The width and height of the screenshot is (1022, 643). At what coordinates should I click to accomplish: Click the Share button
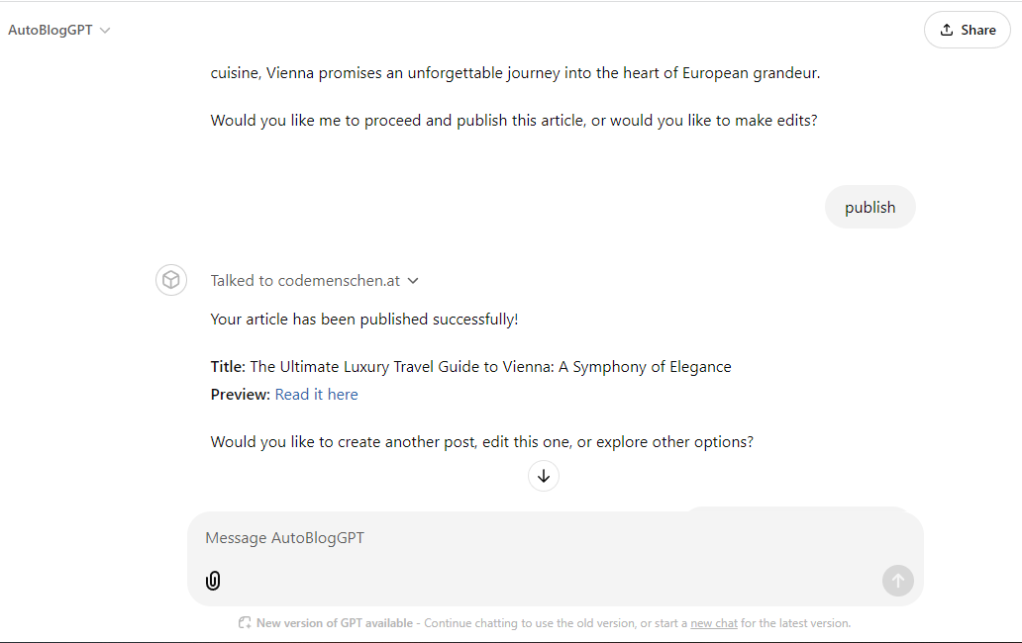pos(968,30)
